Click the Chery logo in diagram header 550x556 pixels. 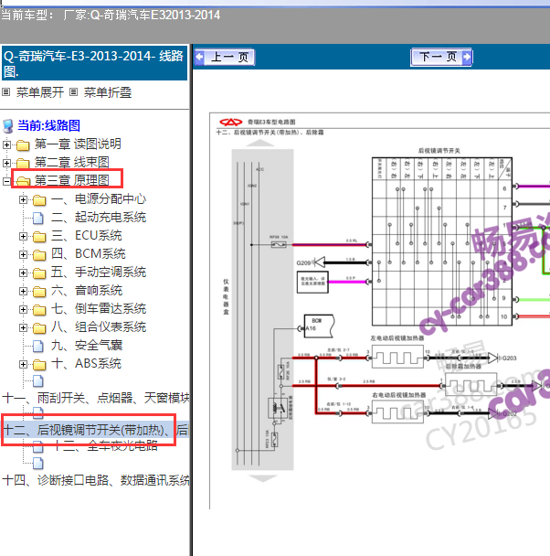(x=230, y=123)
